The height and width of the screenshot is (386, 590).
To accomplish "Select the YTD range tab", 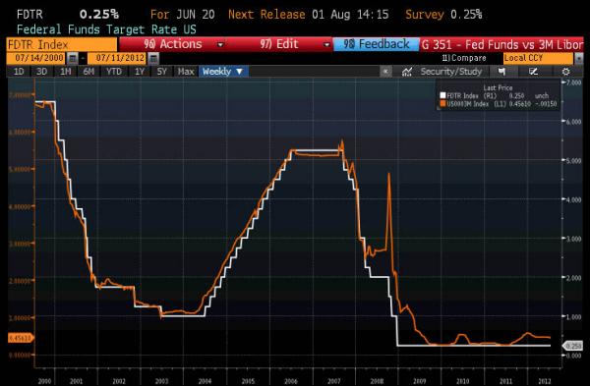I will pos(114,72).
